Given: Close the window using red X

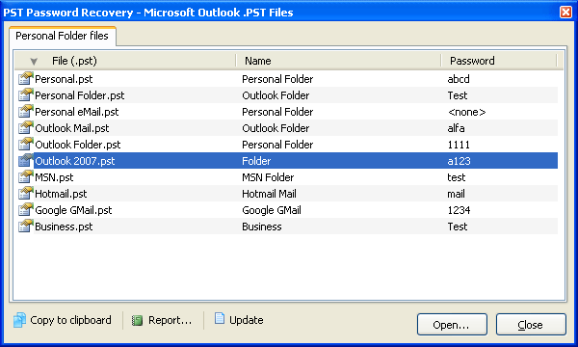Looking at the screenshot, I should tap(565, 13).
